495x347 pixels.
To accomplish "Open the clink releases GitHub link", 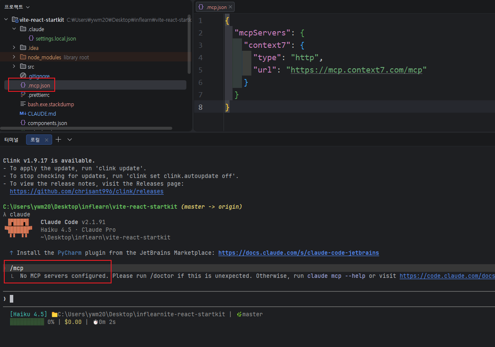I will pos(86,192).
